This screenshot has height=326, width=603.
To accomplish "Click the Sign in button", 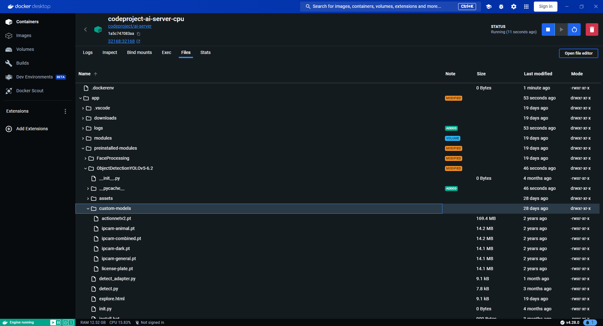I will (x=545, y=7).
